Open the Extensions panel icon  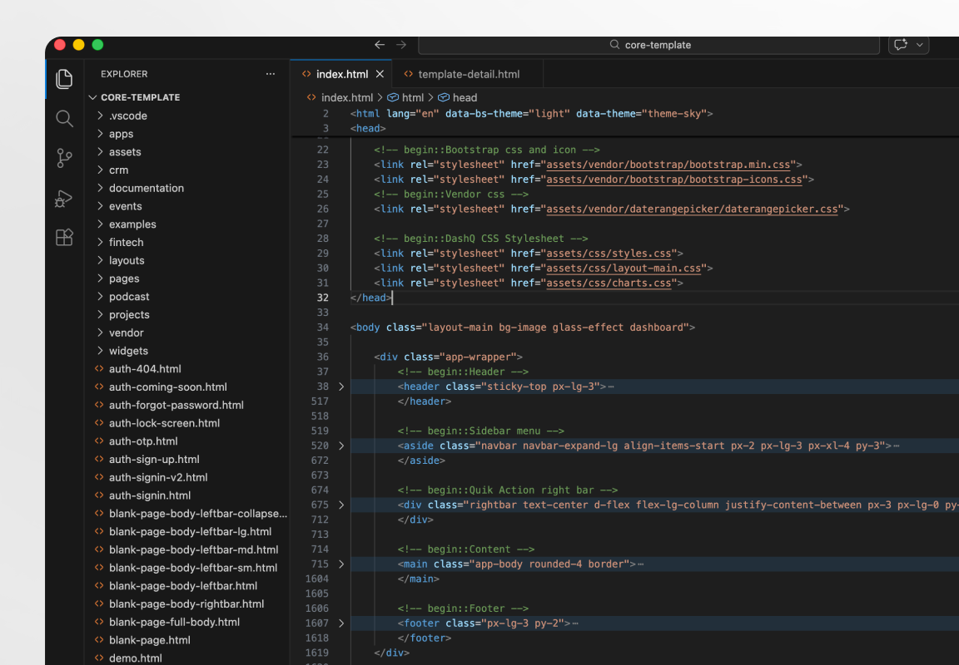pyautogui.click(x=64, y=238)
